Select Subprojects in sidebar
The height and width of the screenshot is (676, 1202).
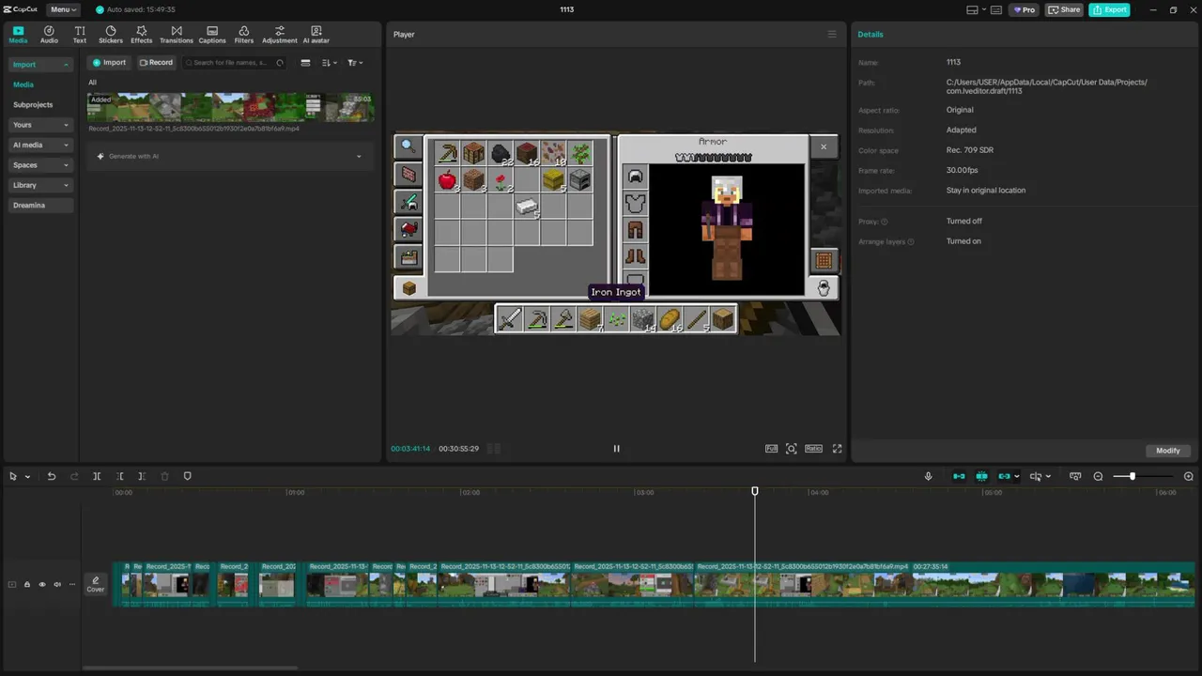pyautogui.click(x=33, y=105)
